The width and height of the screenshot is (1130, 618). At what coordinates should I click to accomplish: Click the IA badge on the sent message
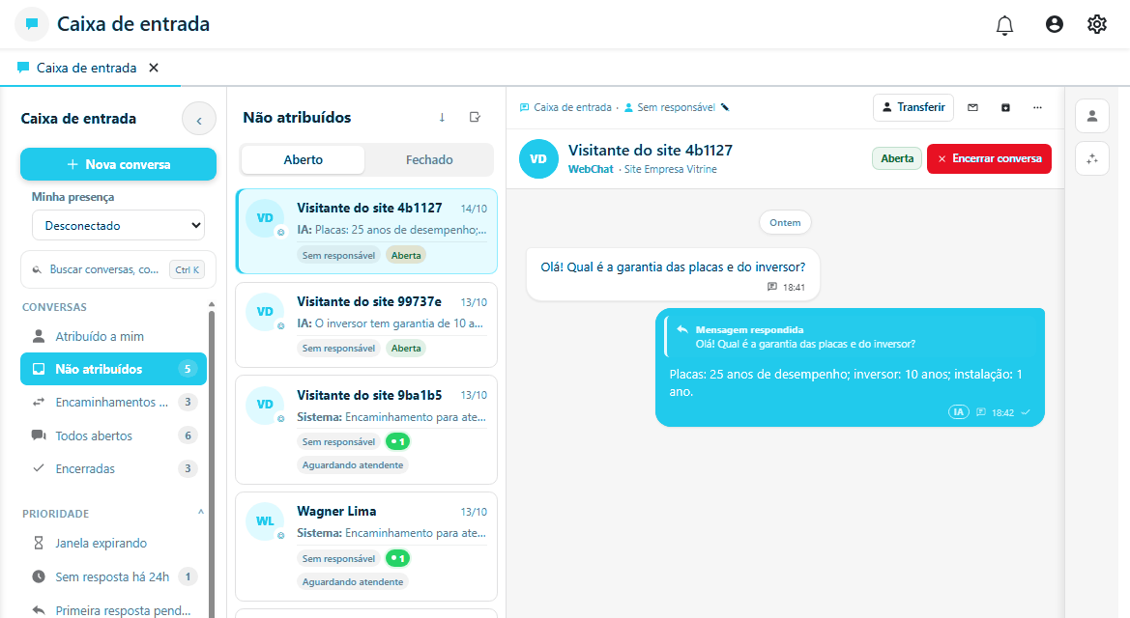point(958,412)
